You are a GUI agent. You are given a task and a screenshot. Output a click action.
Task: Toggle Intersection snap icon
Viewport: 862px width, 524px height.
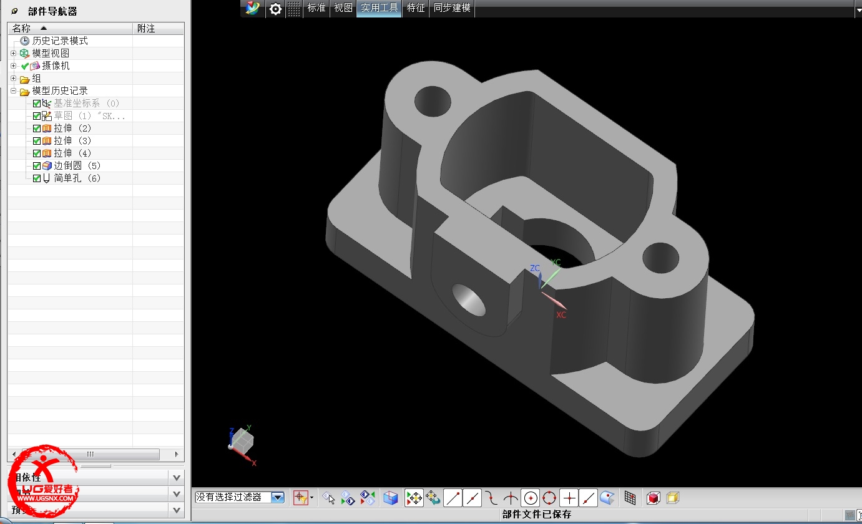click(x=511, y=498)
